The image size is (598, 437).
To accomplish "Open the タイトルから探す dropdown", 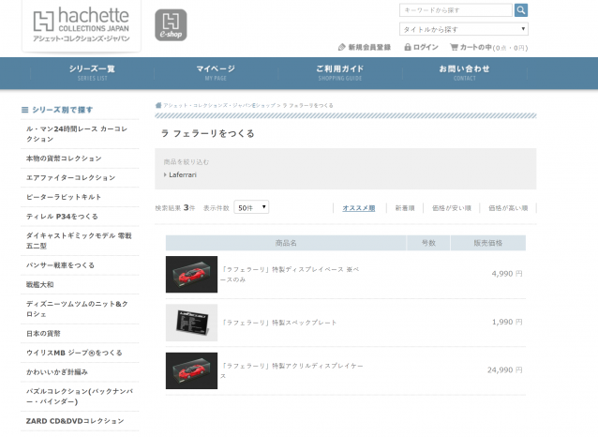I will (x=464, y=29).
